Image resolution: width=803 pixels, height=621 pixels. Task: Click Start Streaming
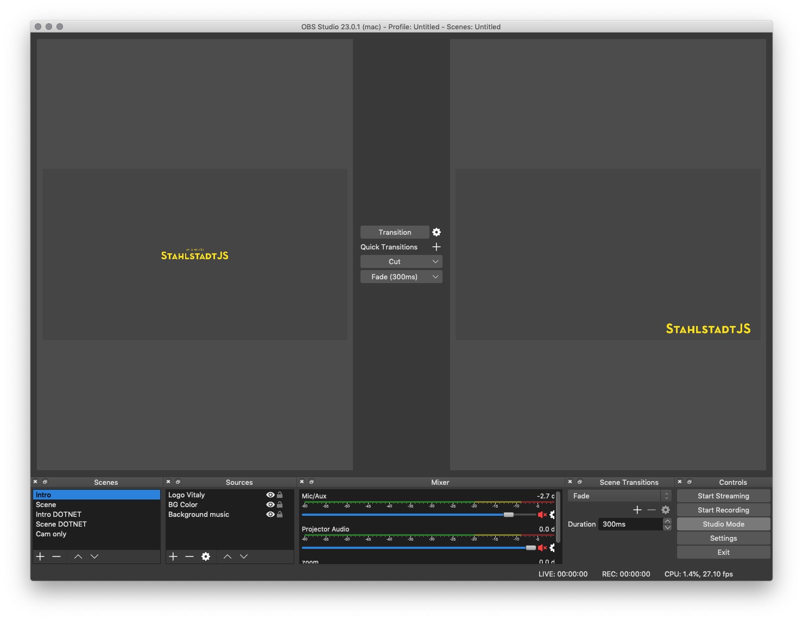(x=723, y=496)
